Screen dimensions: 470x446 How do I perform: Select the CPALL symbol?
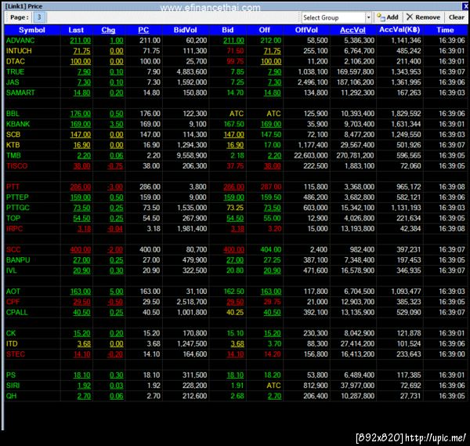(16, 313)
